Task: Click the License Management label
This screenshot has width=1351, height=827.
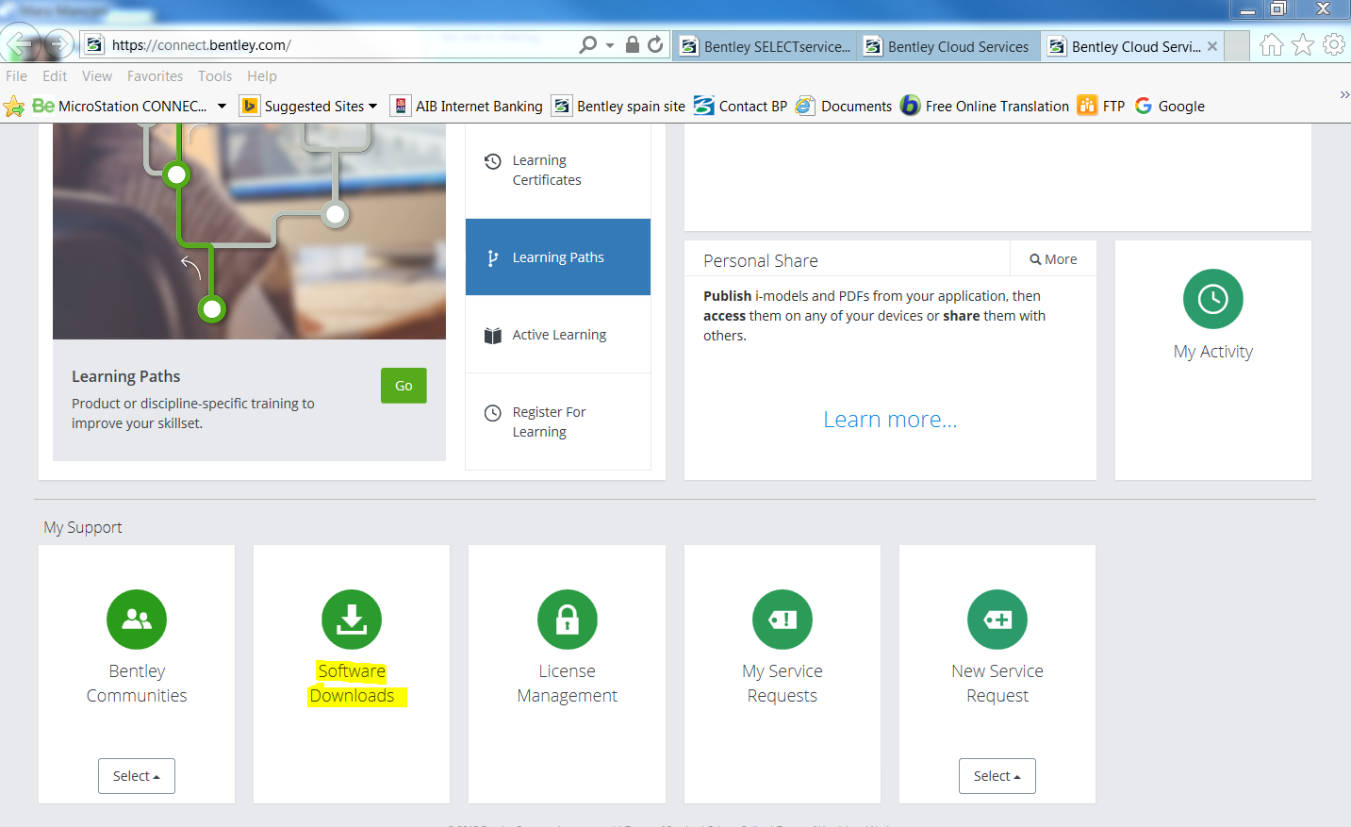Action: 567,684
